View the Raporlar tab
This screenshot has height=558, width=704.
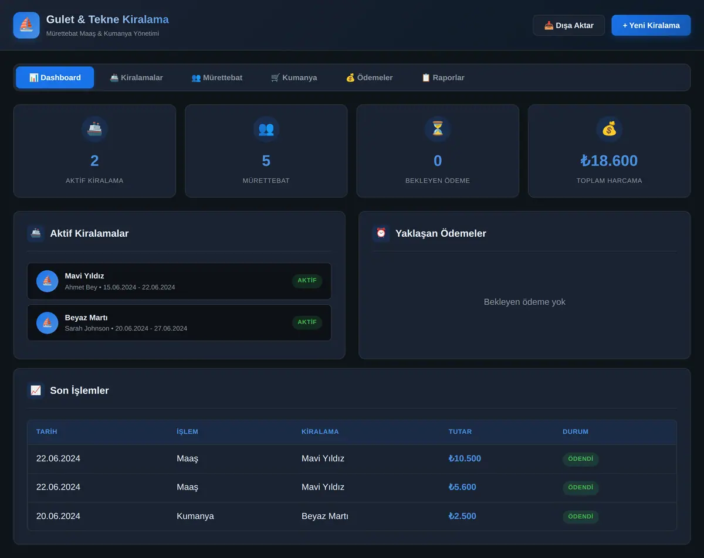click(443, 77)
